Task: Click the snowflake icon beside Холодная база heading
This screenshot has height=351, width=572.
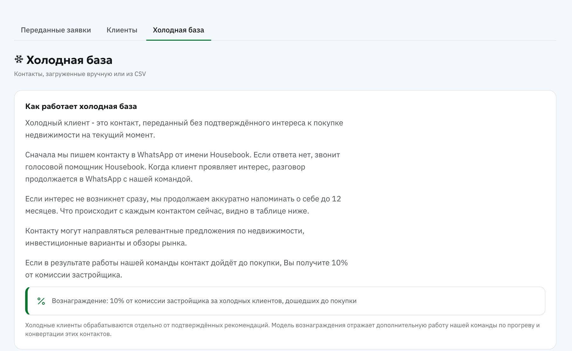Action: tap(19, 59)
